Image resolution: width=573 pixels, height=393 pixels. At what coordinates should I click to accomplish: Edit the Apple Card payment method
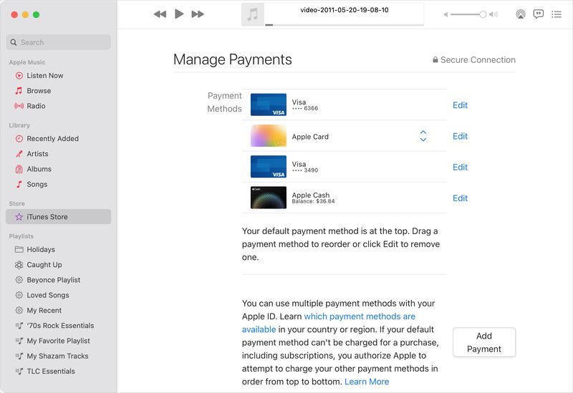(x=460, y=136)
